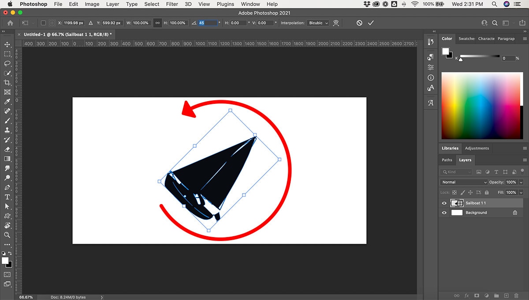The width and height of the screenshot is (529, 300).
Task: Switch to the Paths tab
Action: [x=447, y=160]
